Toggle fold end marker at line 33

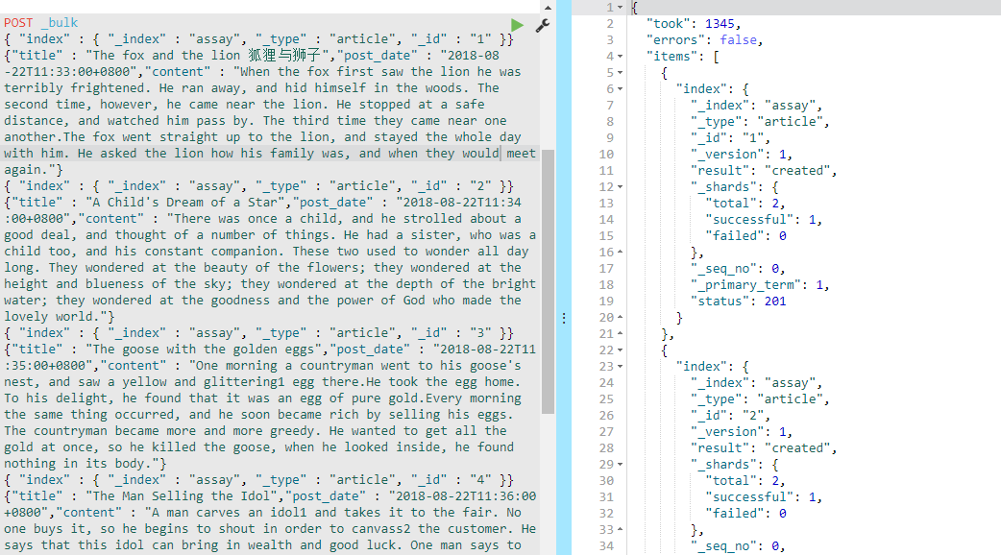click(621, 529)
